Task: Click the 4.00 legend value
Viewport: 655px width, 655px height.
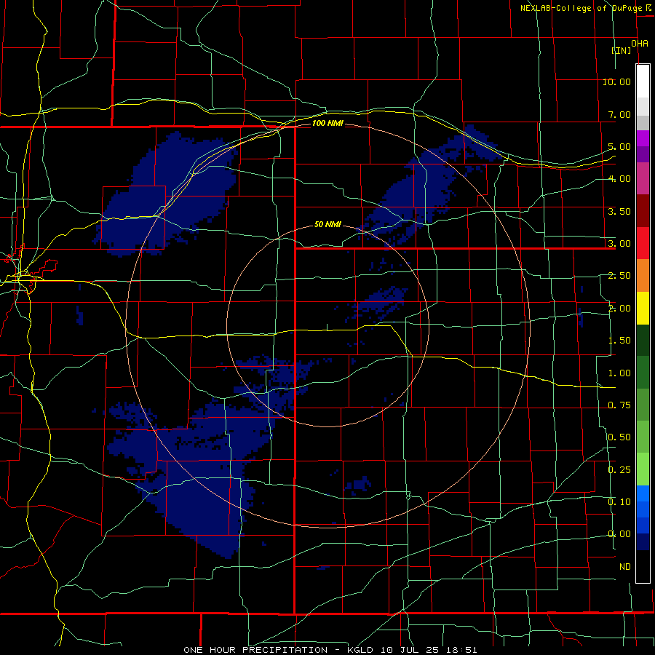Action: click(x=619, y=179)
